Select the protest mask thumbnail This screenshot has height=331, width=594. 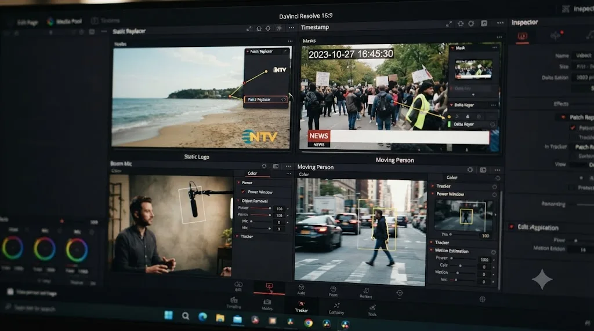click(473, 69)
